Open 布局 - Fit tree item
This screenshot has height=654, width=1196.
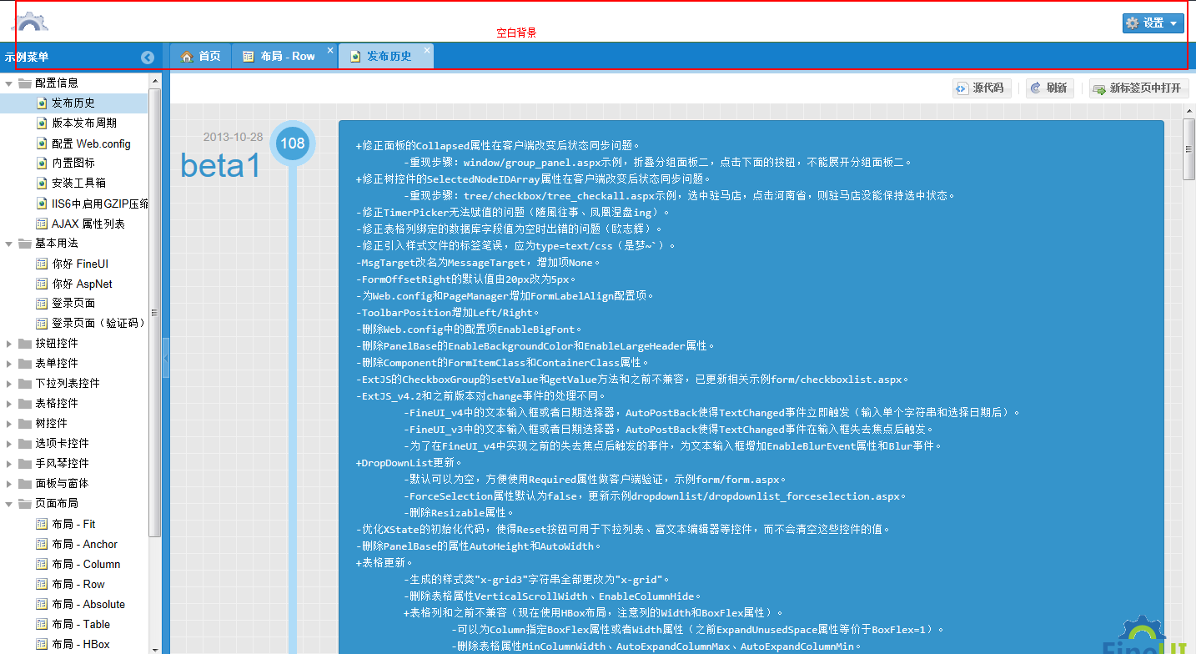[73, 523]
